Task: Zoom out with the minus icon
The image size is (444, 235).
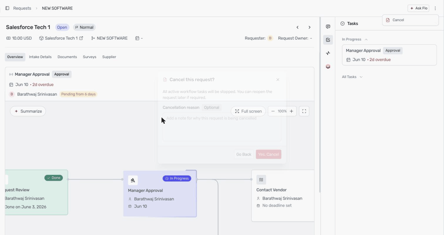Action: pos(273,111)
